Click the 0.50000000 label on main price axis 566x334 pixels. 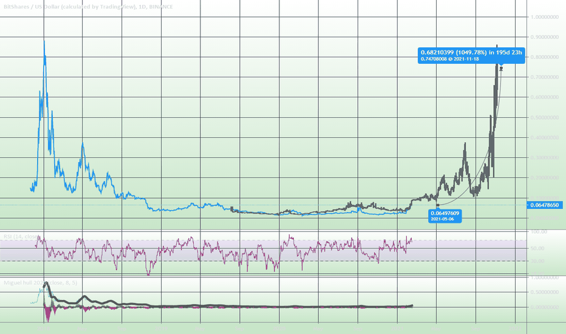[545, 117]
